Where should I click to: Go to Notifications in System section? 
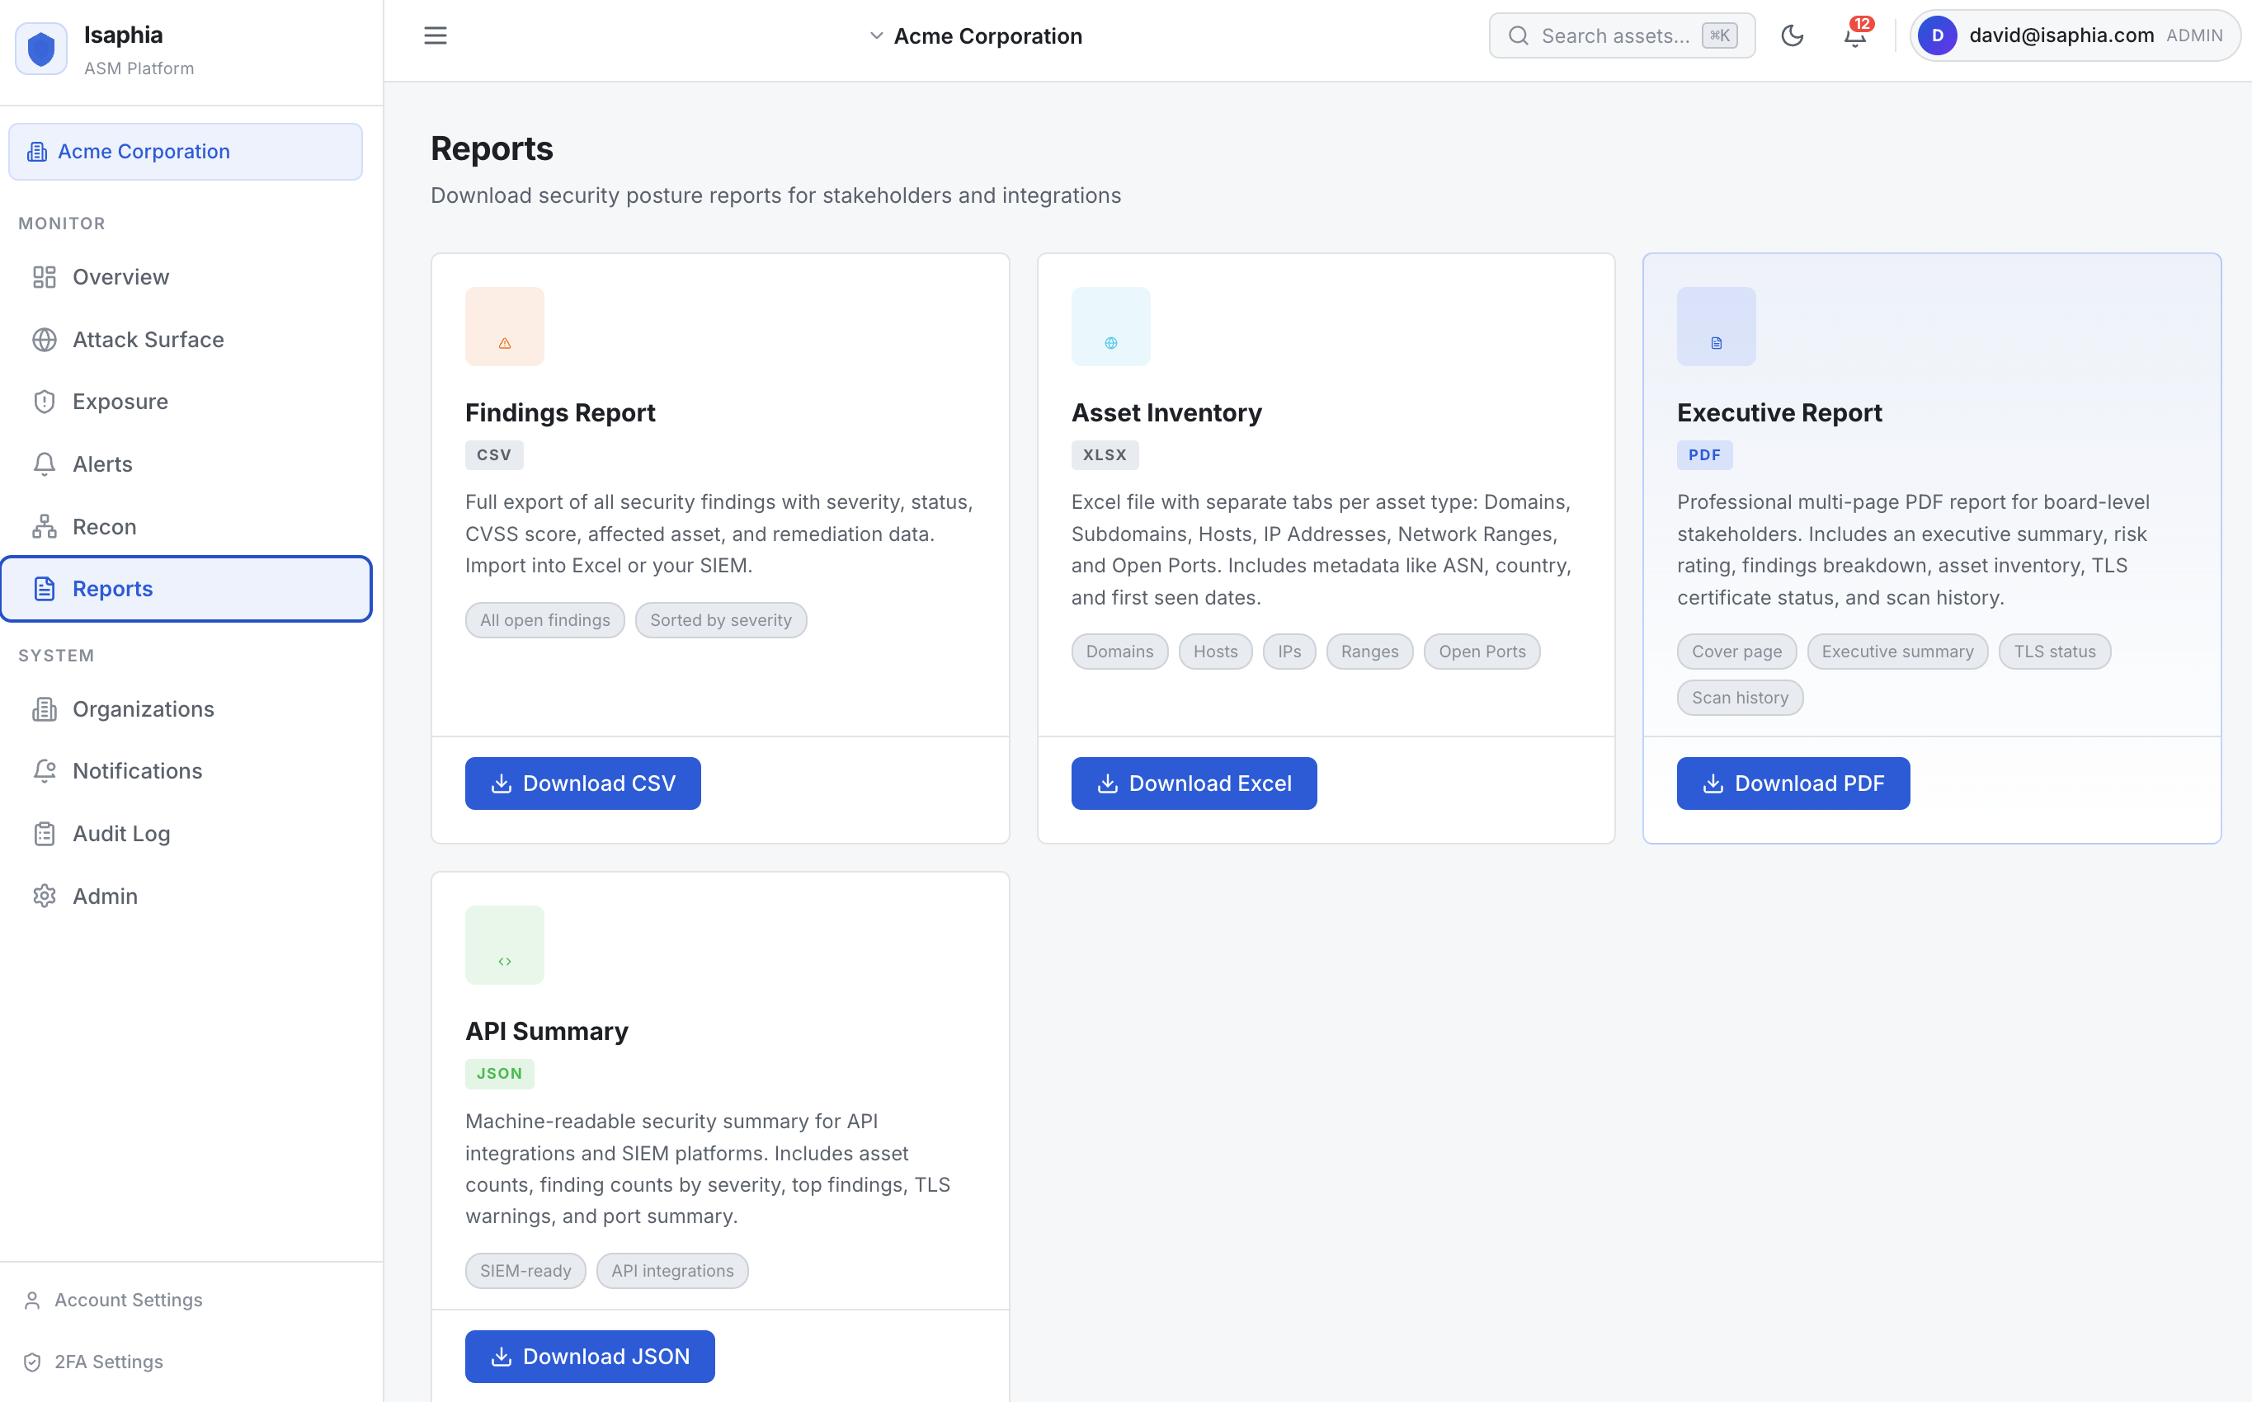pos(186,771)
